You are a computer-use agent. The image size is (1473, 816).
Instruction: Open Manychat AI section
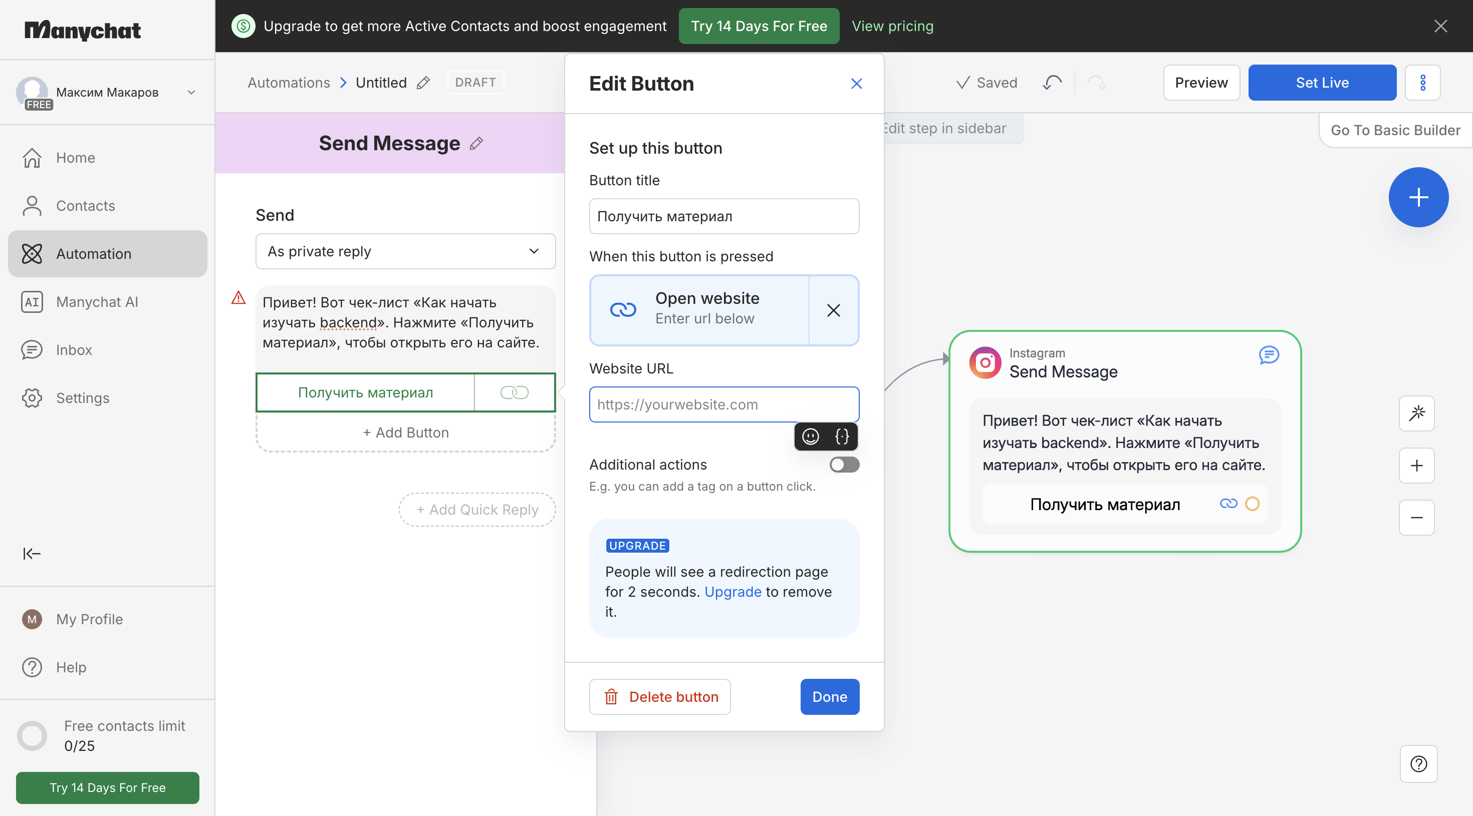108,301
